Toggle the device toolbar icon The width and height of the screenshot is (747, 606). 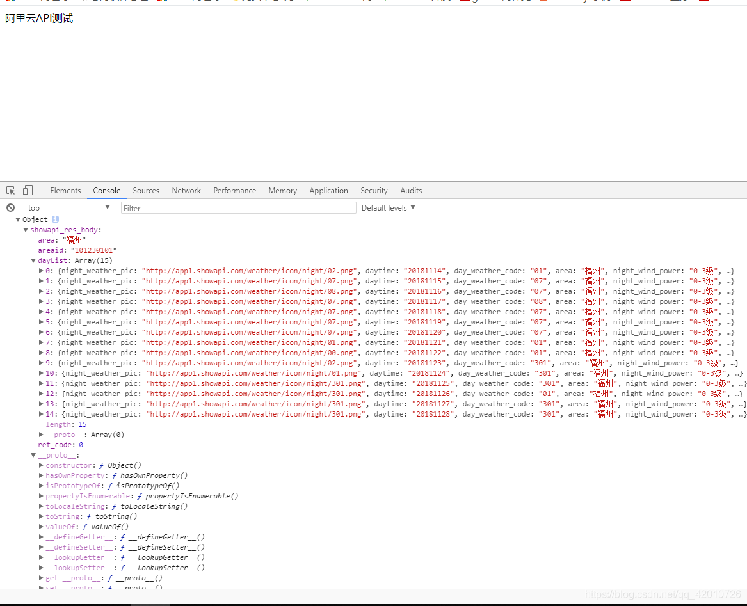tap(28, 190)
